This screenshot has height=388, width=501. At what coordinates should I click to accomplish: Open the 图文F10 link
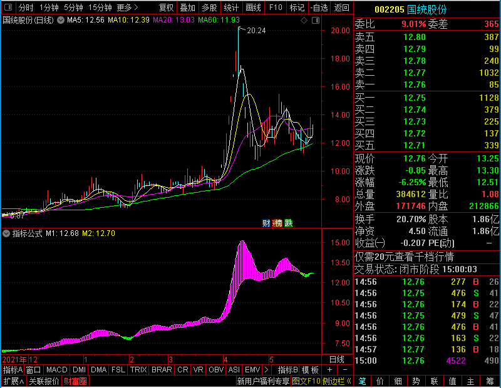click(x=306, y=381)
